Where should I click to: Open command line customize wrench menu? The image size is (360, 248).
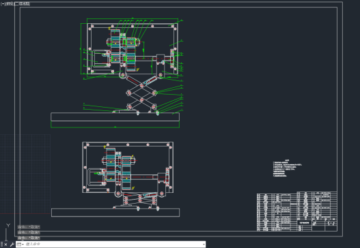[12, 245]
